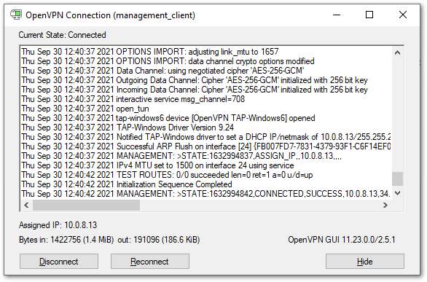Click the Initialization Sequence Completed log line
Viewport: 427px width, 282px height.
(x=127, y=184)
